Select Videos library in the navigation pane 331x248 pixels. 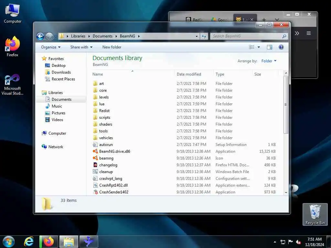point(57,120)
